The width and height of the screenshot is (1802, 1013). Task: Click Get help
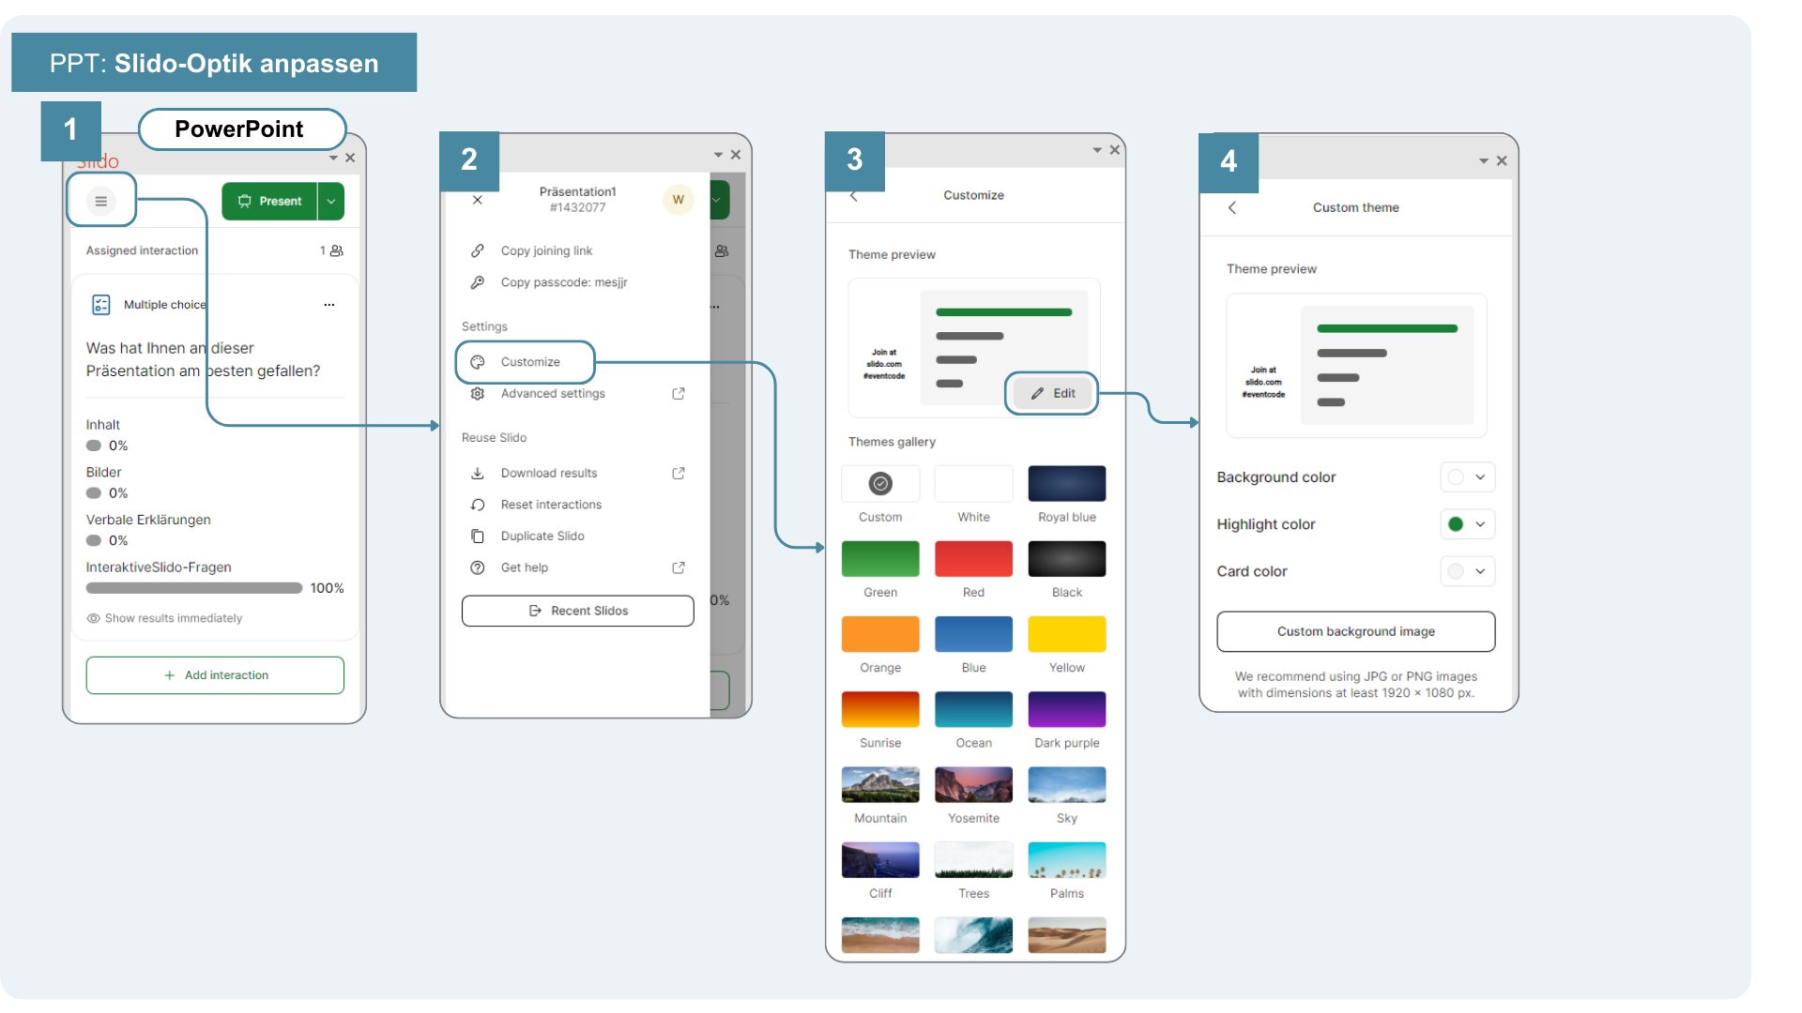click(x=524, y=567)
